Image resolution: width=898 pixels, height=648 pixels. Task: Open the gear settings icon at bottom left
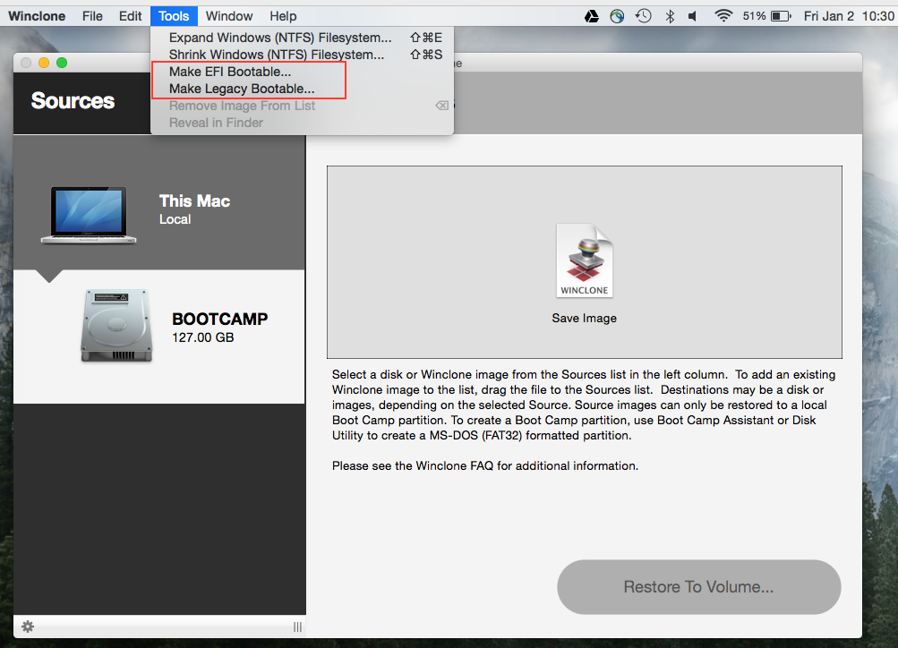click(x=28, y=627)
